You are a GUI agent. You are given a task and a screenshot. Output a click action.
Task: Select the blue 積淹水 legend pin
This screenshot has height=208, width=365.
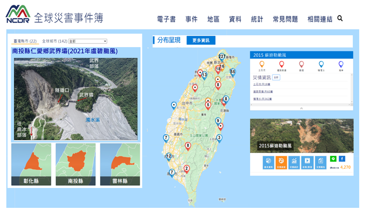[x=321, y=64]
